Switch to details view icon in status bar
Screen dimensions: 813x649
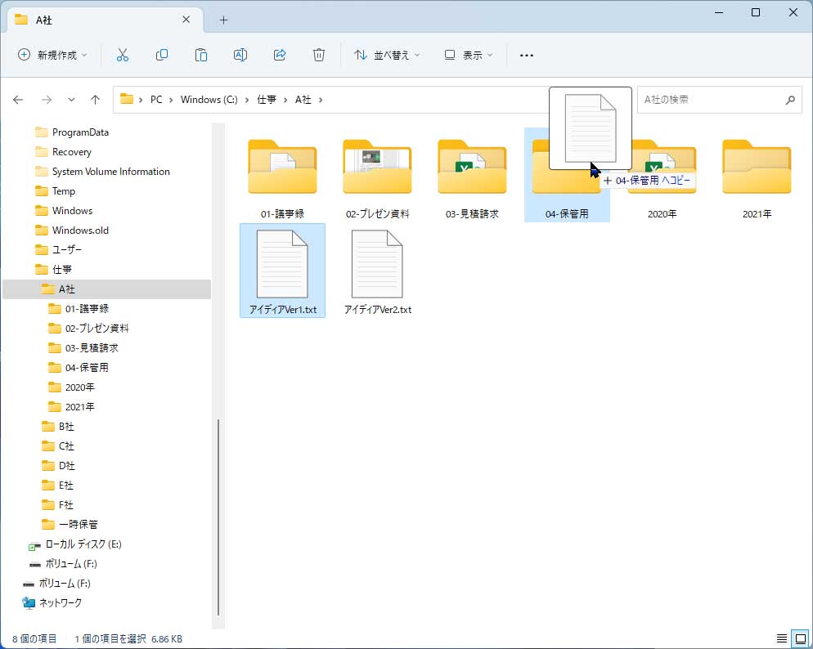click(x=781, y=638)
